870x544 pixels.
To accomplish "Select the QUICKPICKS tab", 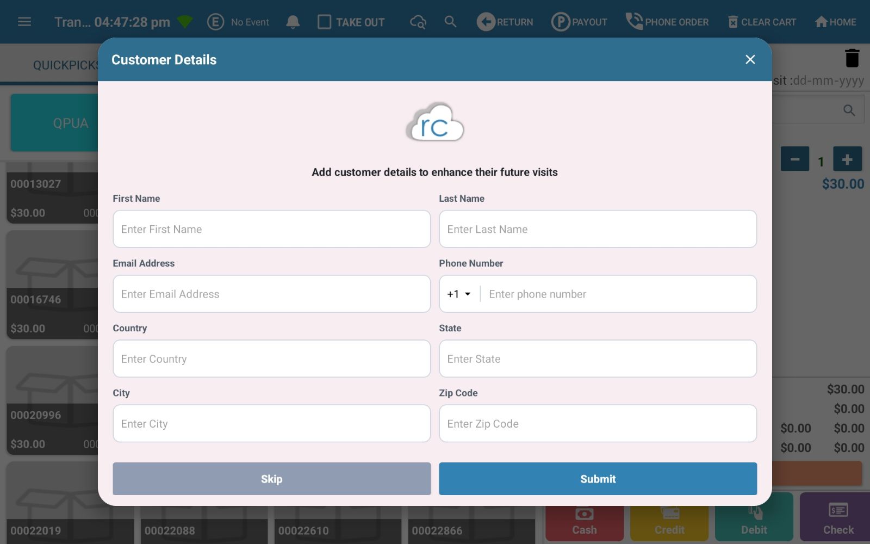I will [65, 65].
